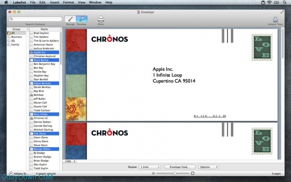Screen dimensions: 291x182
Task: Select contact Todd Carlson
Action: (44, 110)
